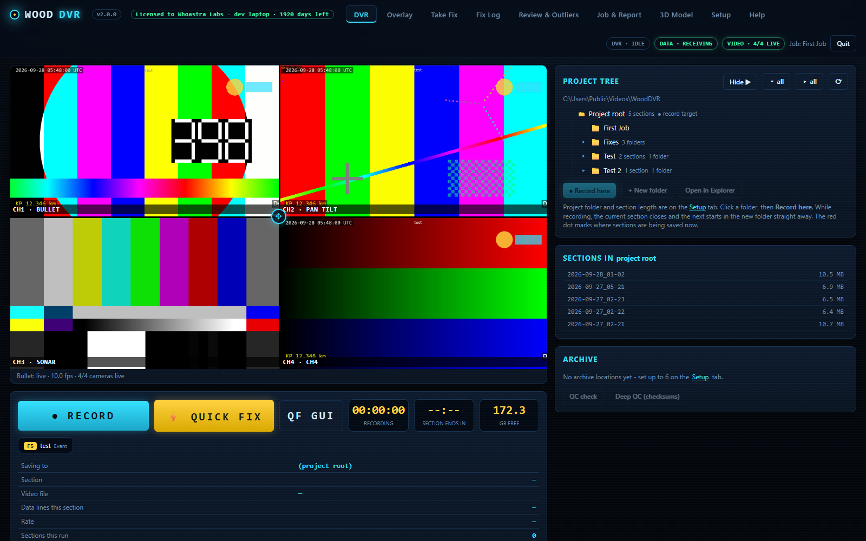This screenshot has width=866, height=541.
Task: Click the VIDEO 4/4 LIVE status pill
Action: 753,44
